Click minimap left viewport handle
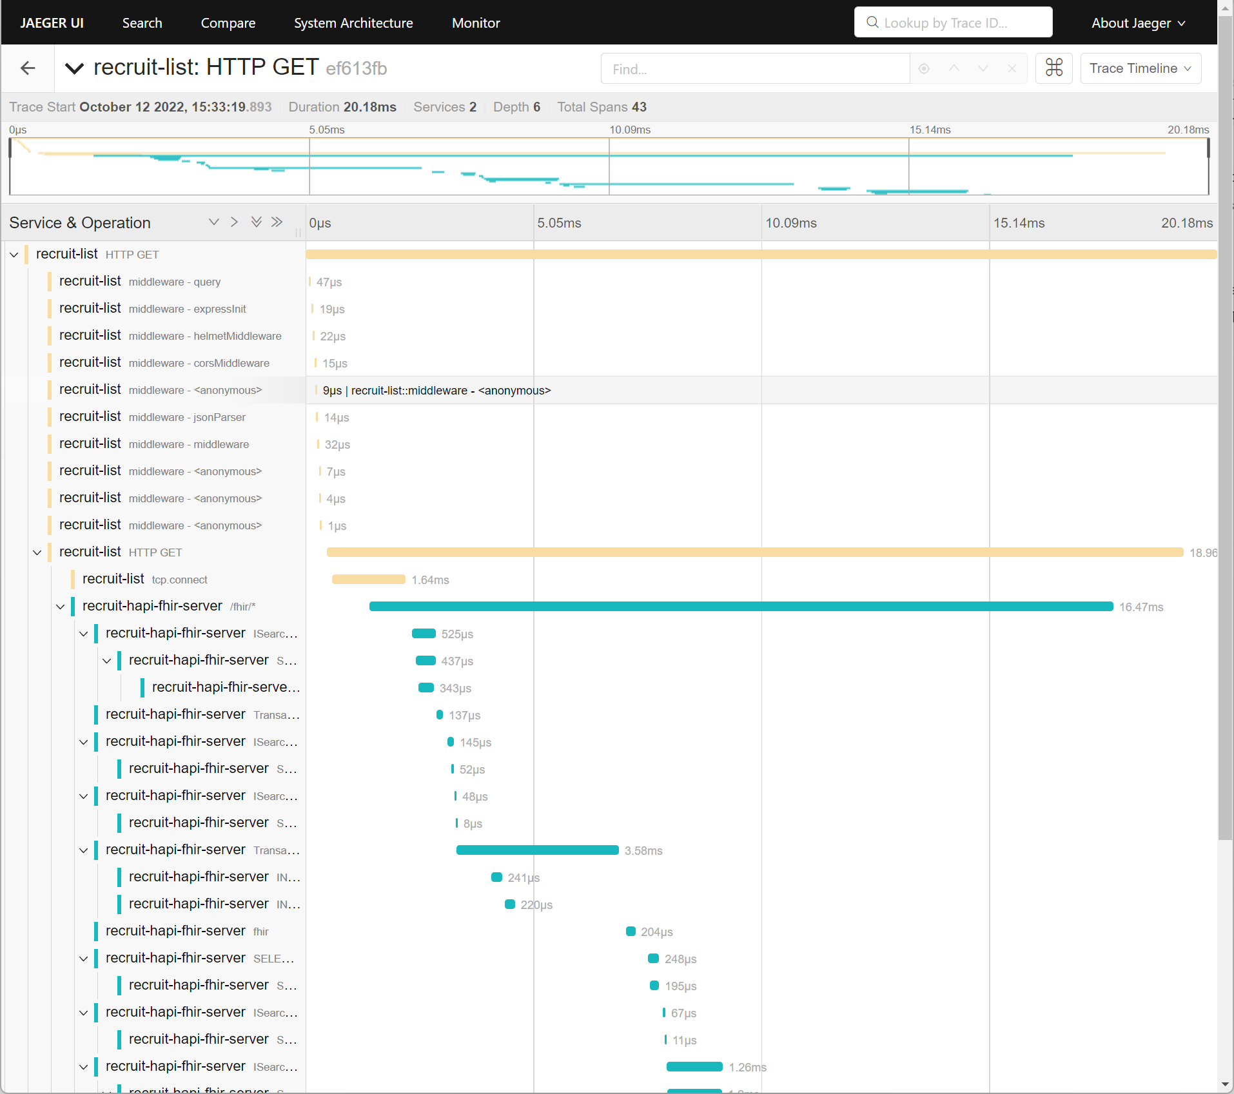Viewport: 1234px width, 1094px height. tap(10, 149)
